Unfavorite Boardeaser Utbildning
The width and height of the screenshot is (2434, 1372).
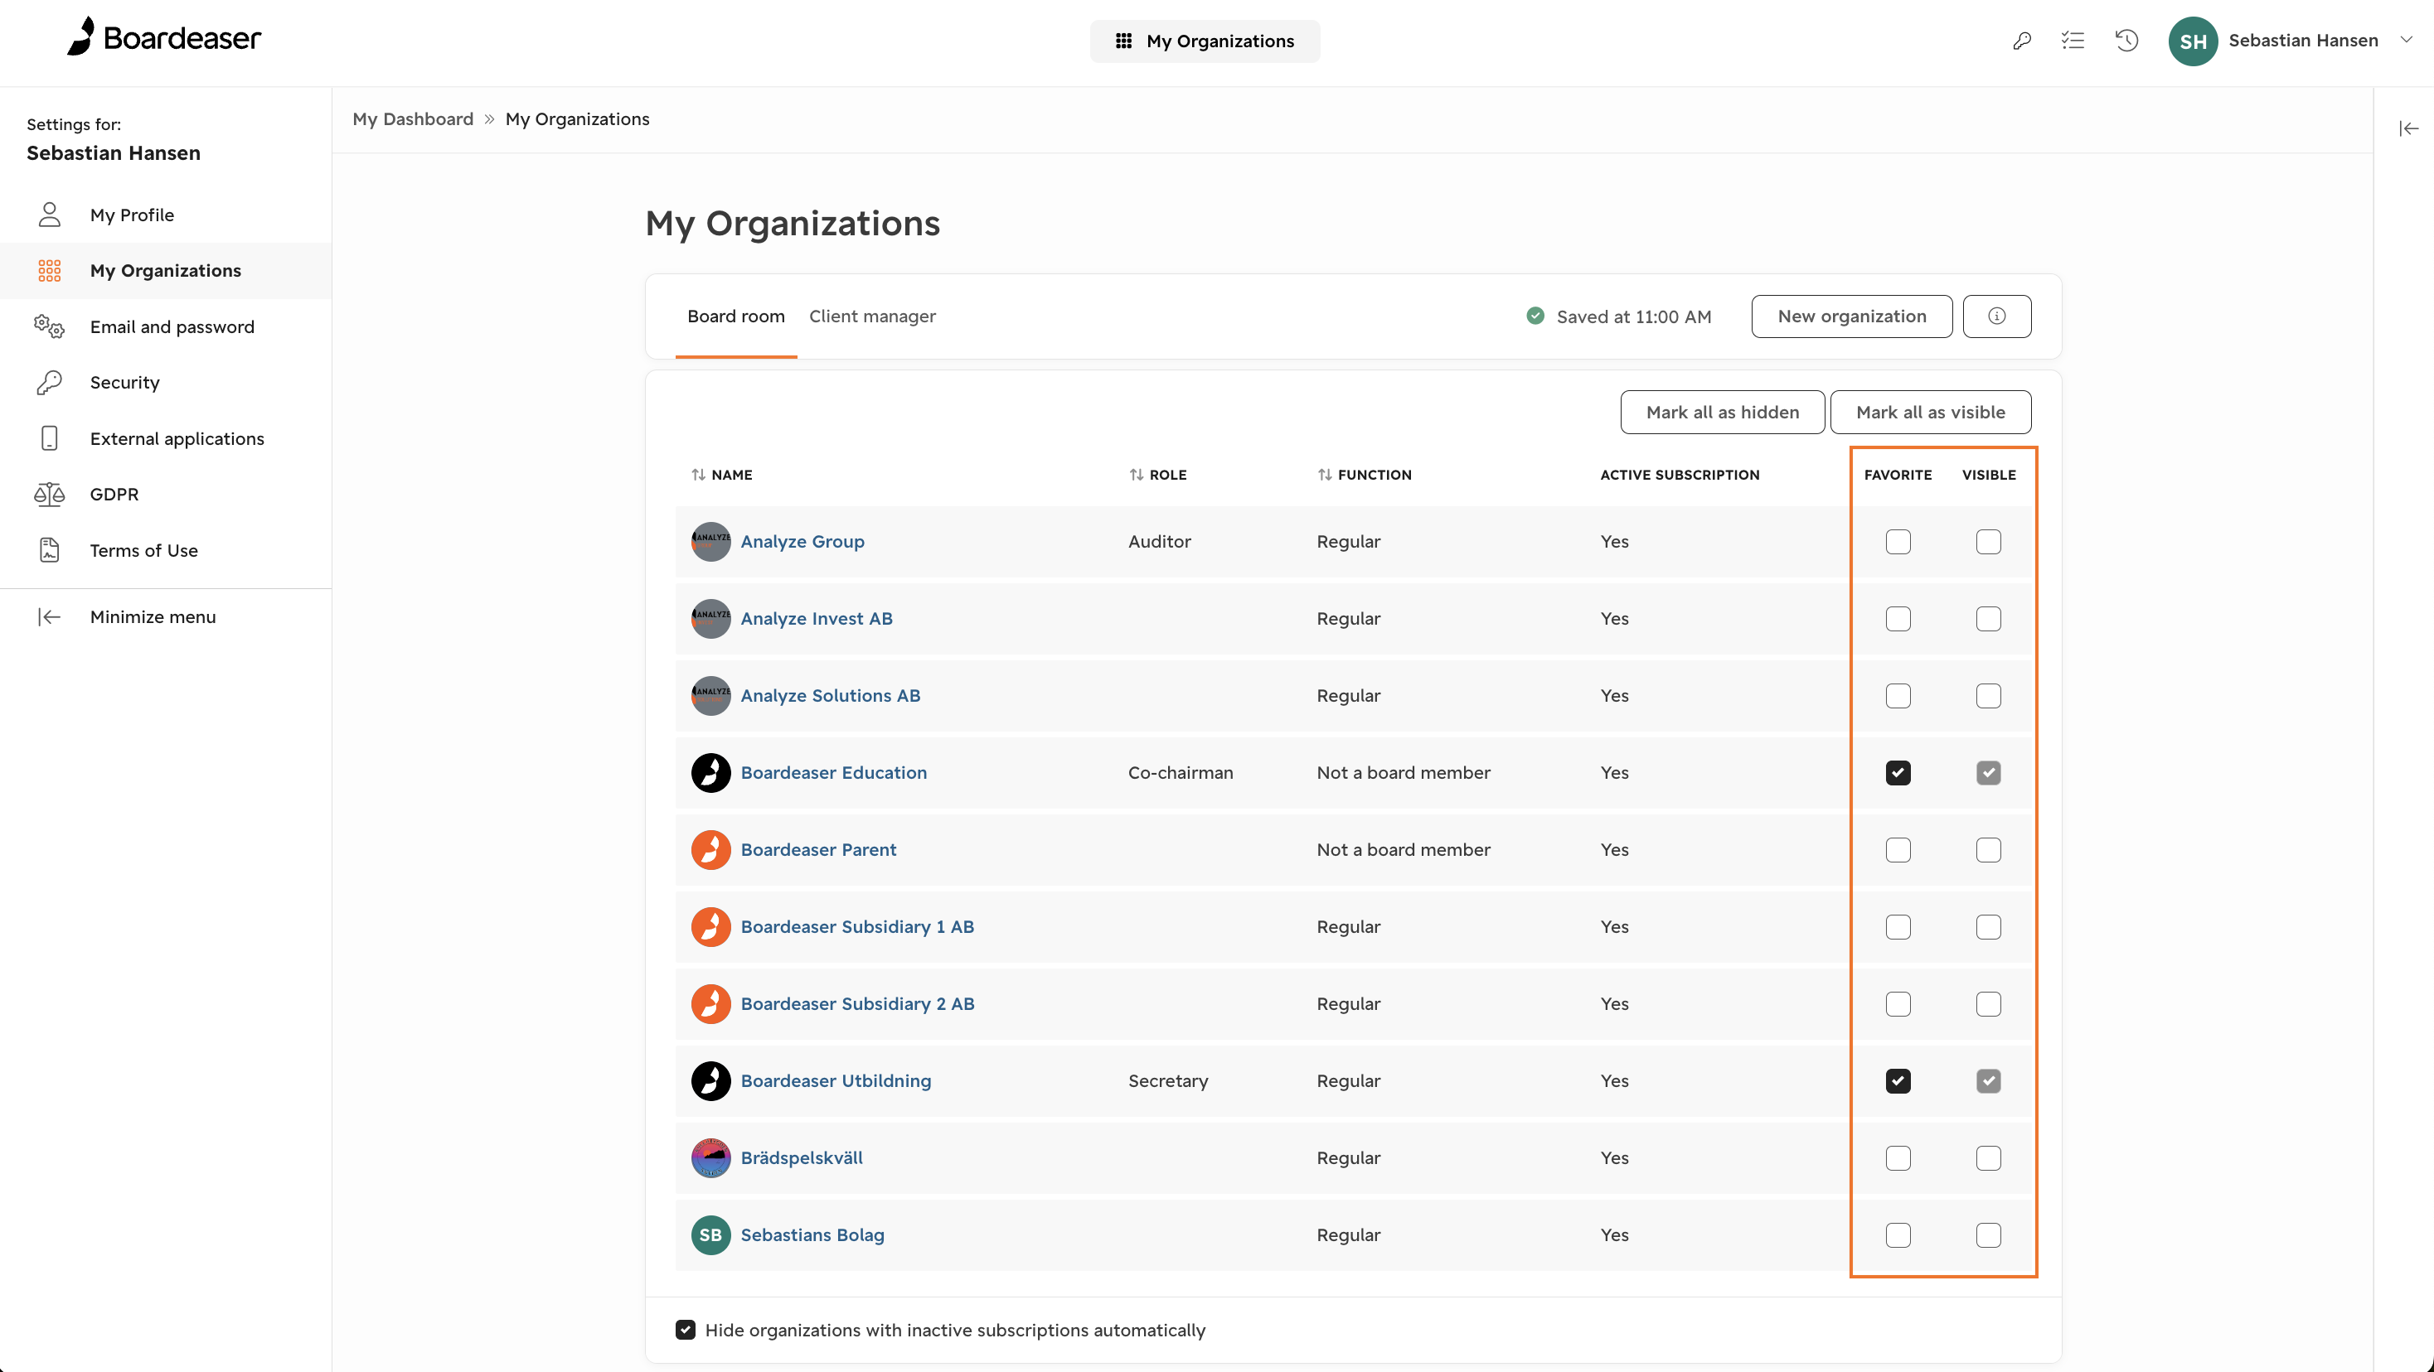(1898, 1081)
